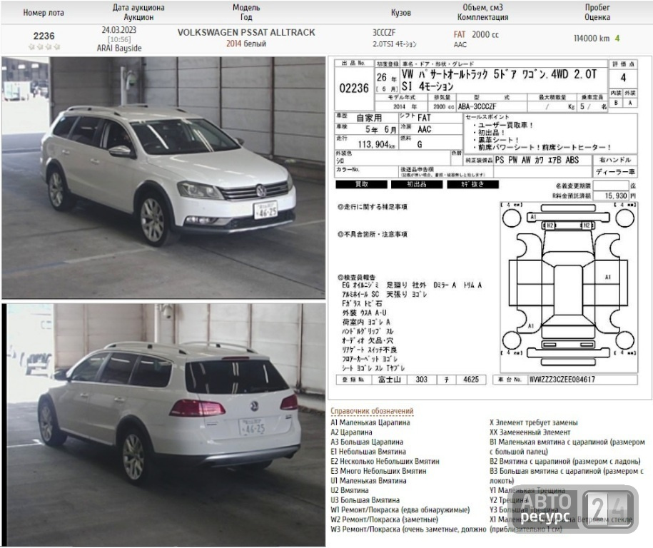Click the Пробег Оценка column header
Image resolution: width=653 pixels, height=548 pixels.
pyautogui.click(x=597, y=12)
